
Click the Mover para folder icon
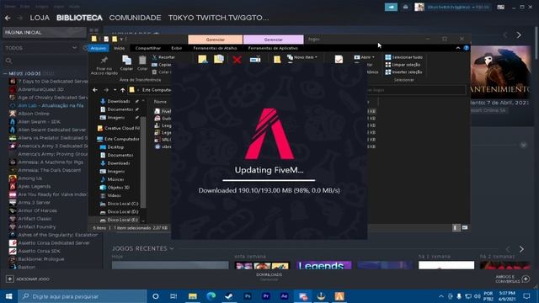(x=203, y=60)
